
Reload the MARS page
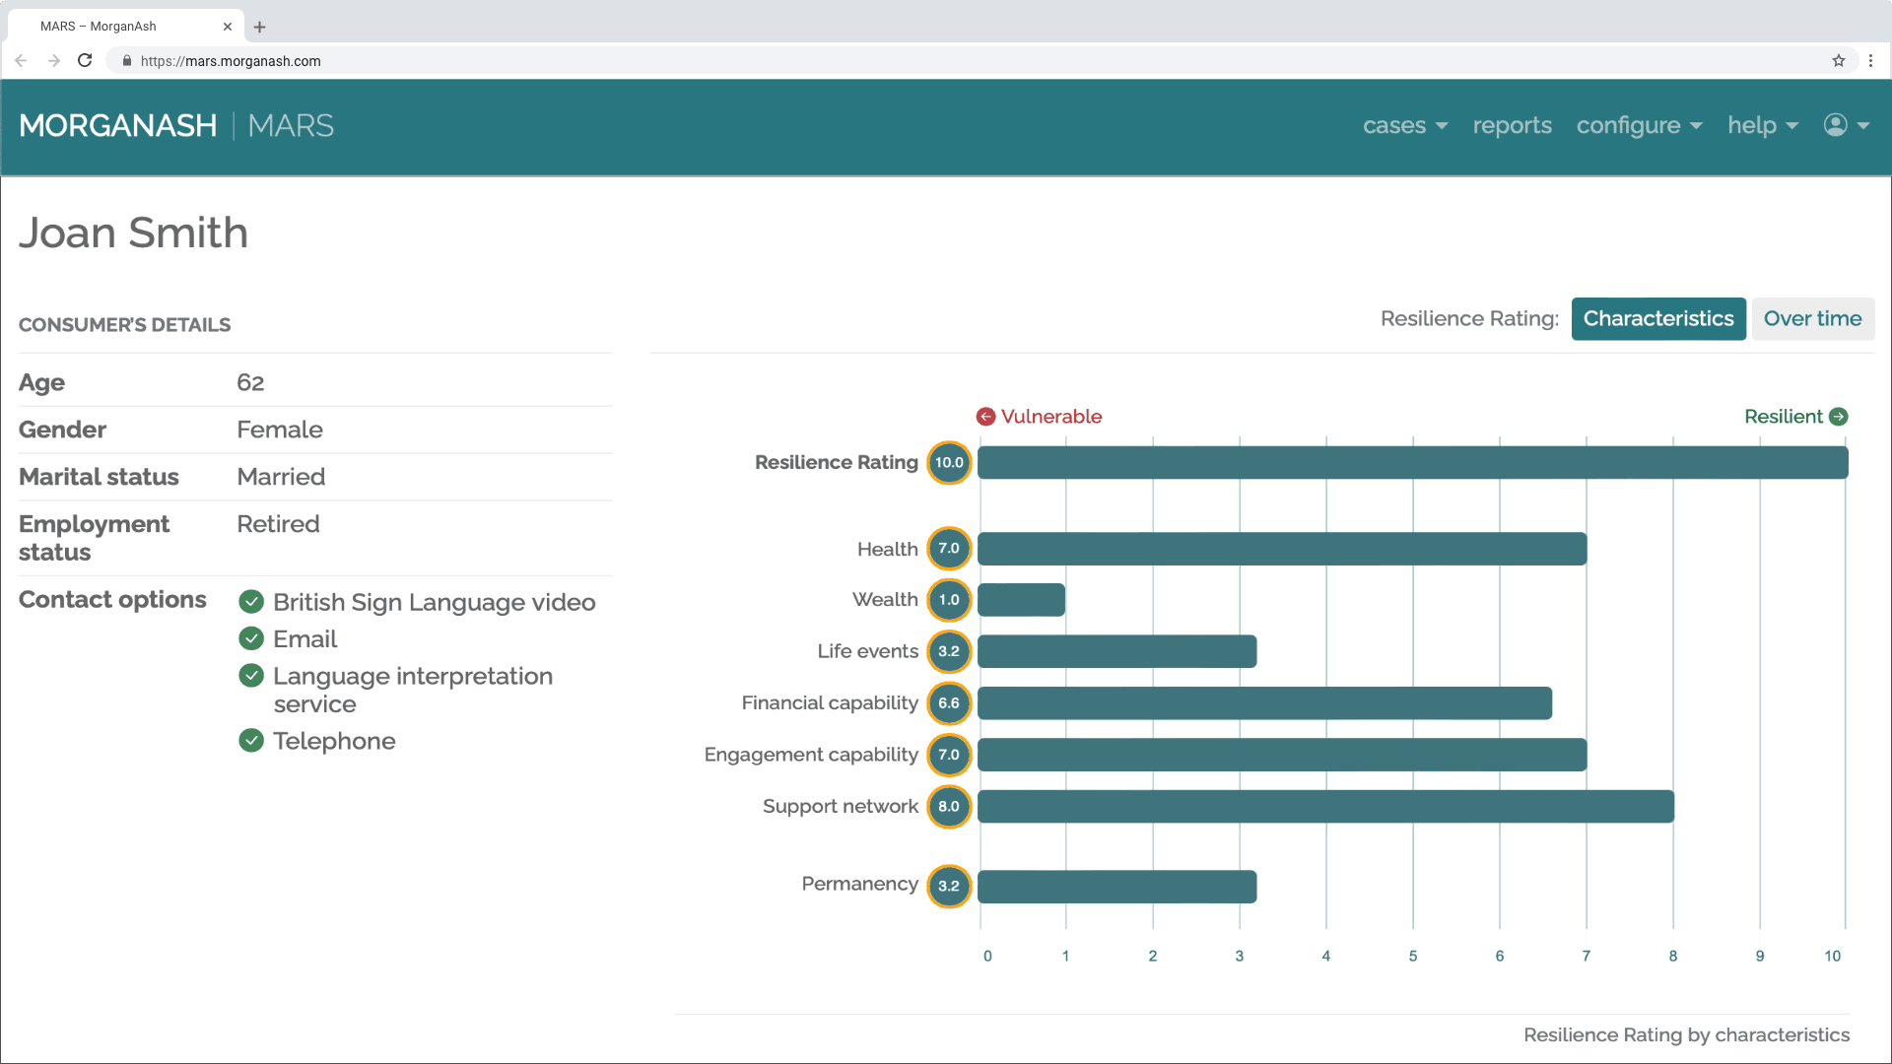tap(85, 60)
